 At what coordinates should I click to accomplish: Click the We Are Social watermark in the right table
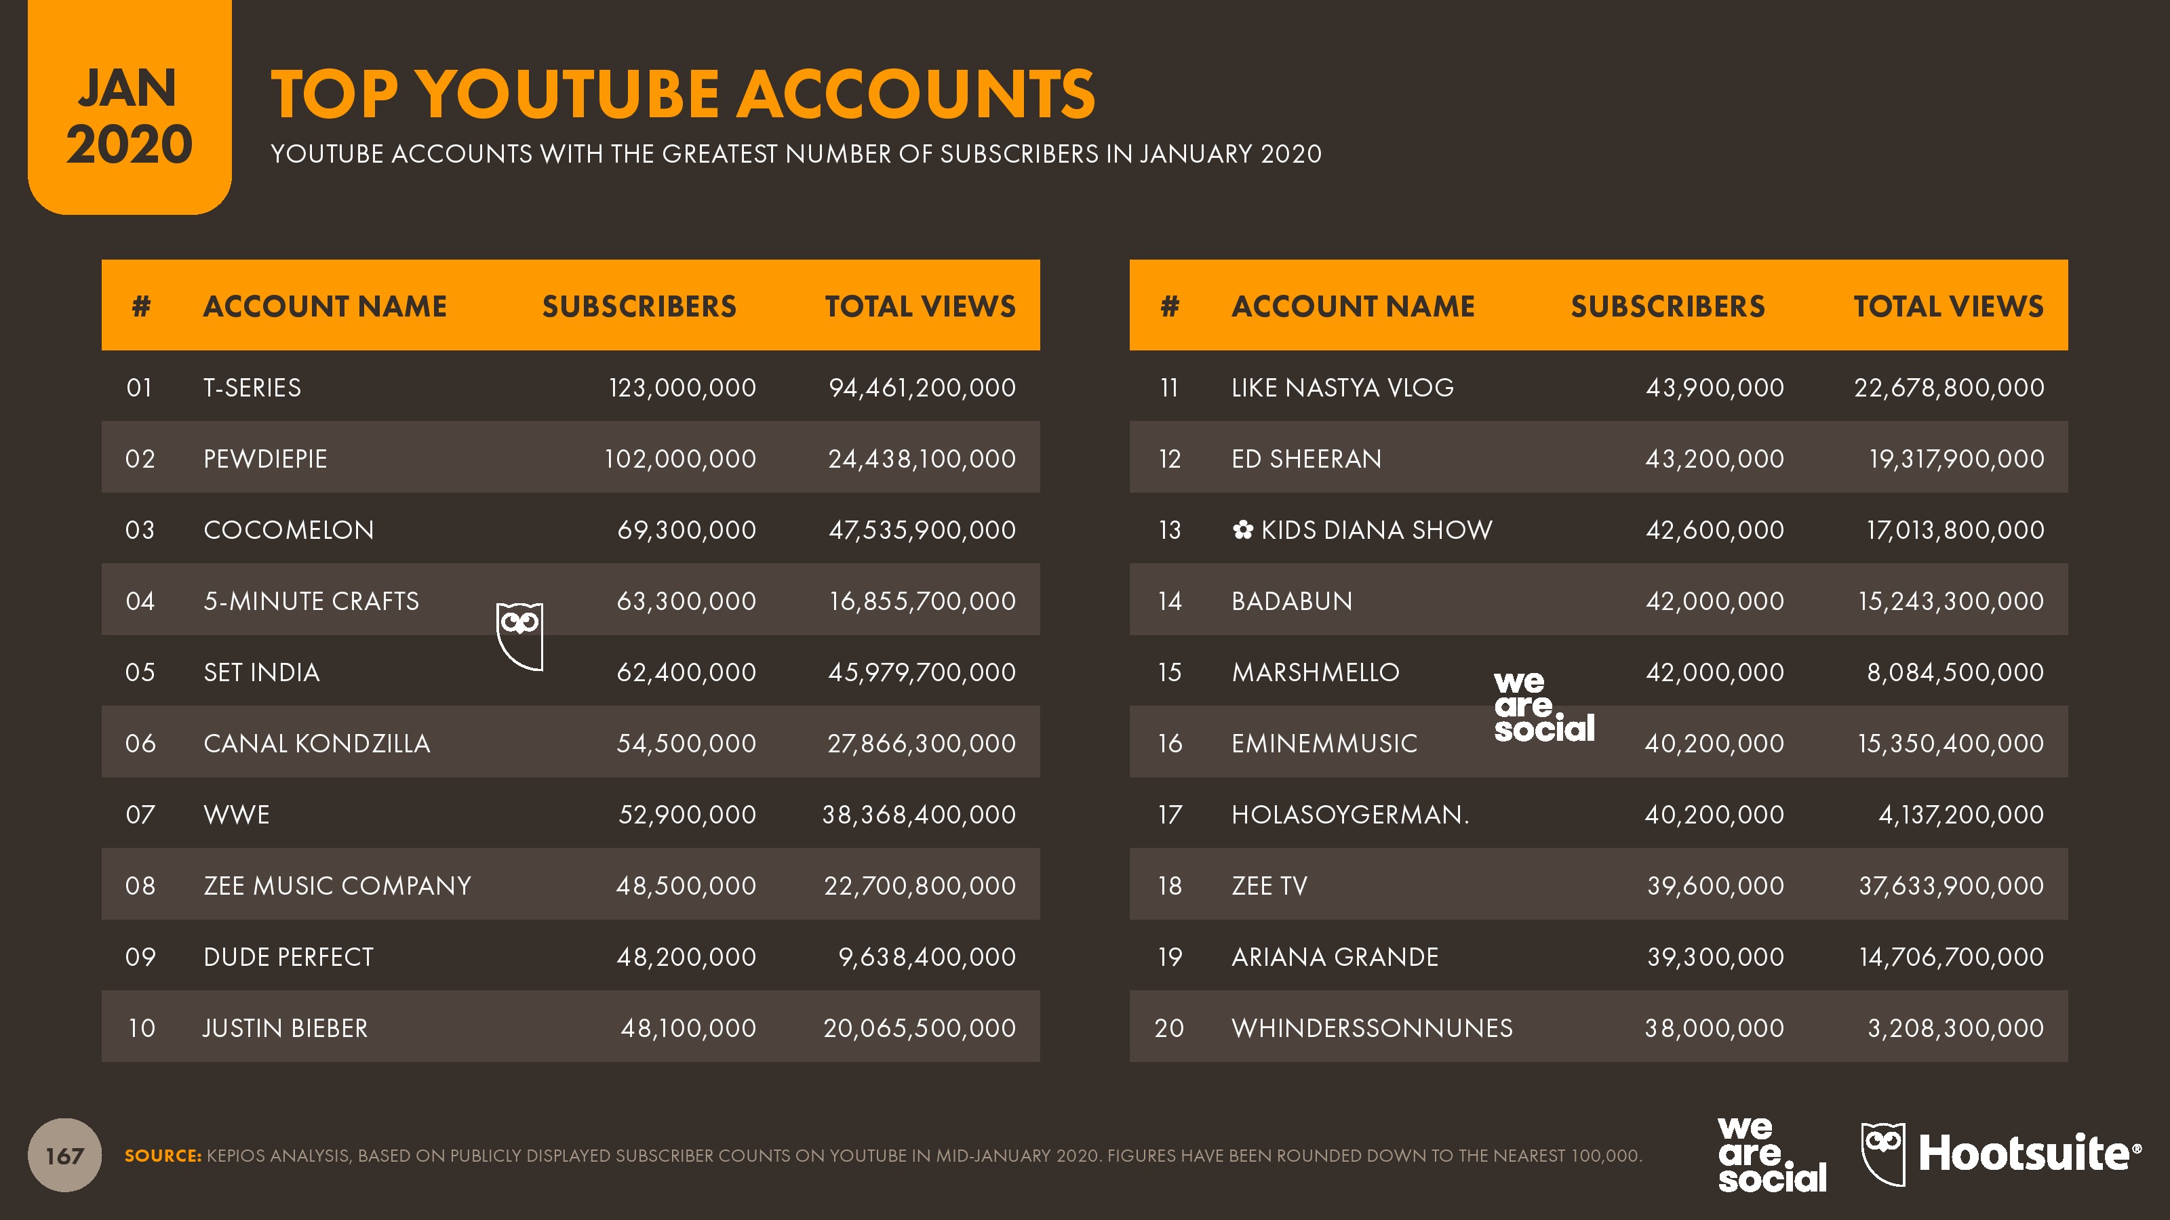tap(1543, 707)
